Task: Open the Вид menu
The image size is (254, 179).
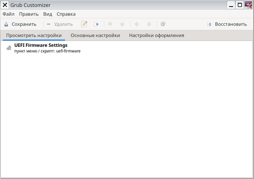Action: 48,14
